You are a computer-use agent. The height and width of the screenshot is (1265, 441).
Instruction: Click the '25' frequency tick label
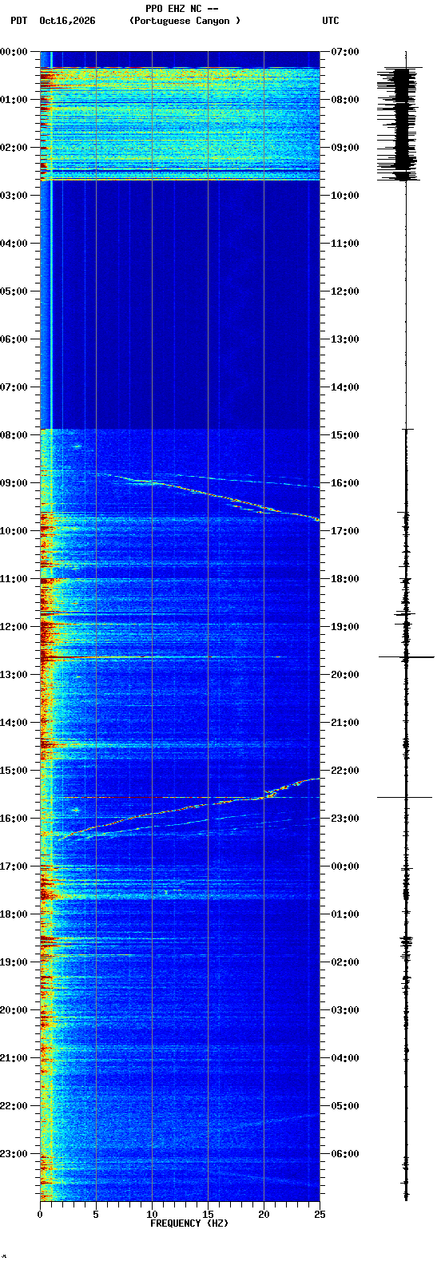click(320, 1215)
